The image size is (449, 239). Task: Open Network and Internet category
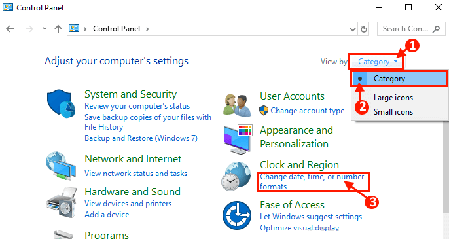point(133,158)
